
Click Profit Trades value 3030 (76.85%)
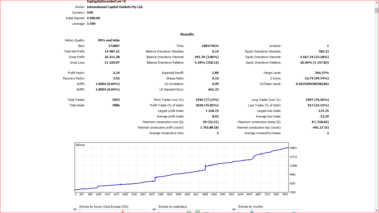(x=207, y=105)
